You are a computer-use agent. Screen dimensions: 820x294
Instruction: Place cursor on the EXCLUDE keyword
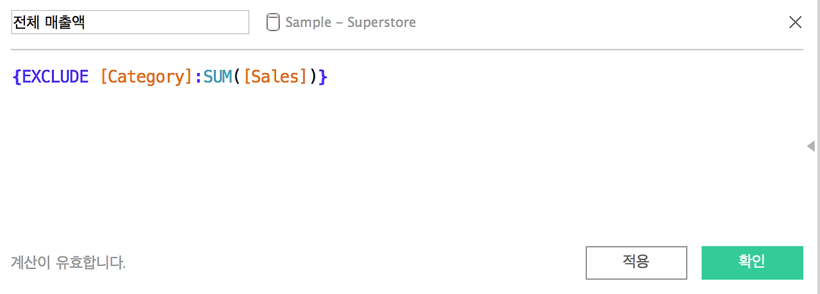coord(55,77)
